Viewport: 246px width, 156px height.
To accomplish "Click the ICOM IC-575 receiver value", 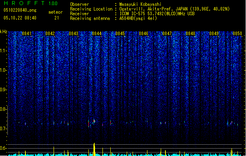I will tap(157, 14).
